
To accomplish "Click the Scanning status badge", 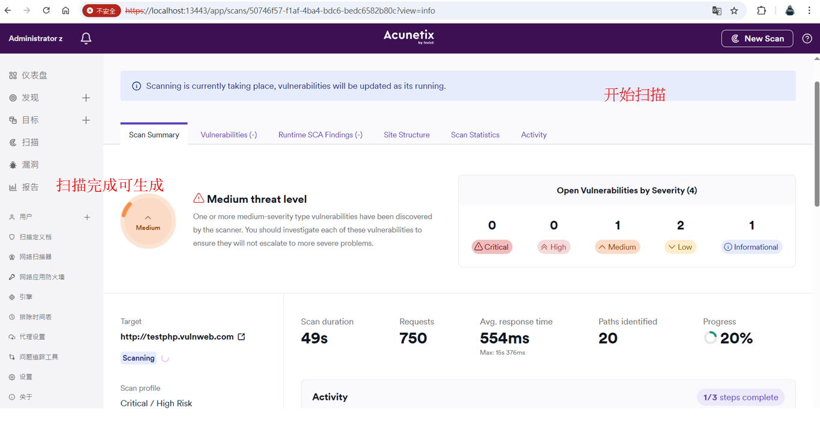I will tap(138, 358).
